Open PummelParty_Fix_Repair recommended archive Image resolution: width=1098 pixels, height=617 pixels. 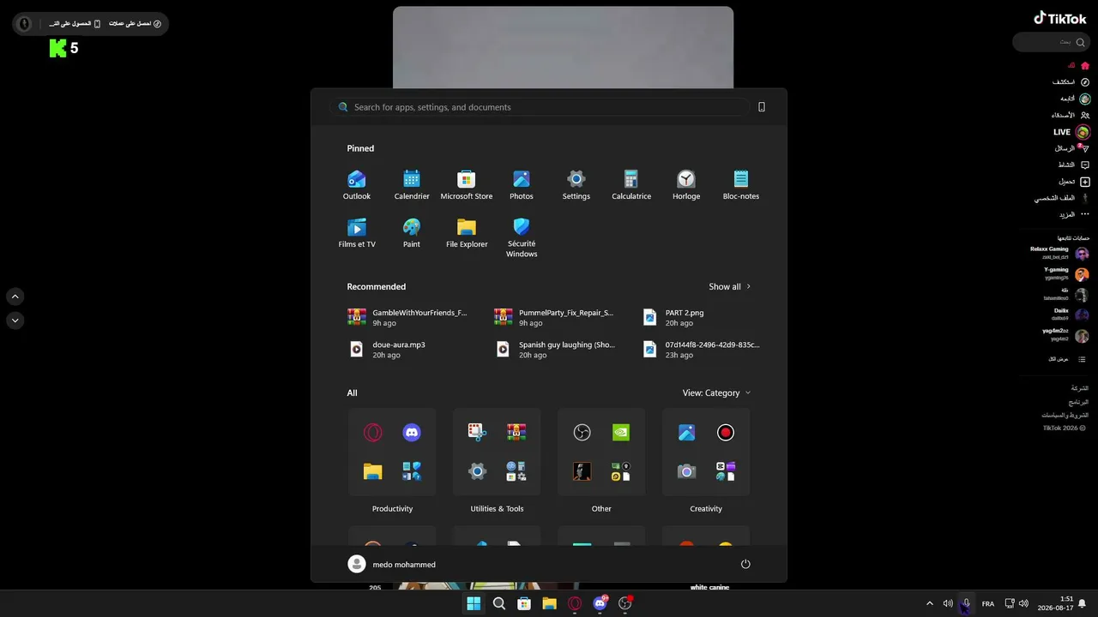coord(554,317)
